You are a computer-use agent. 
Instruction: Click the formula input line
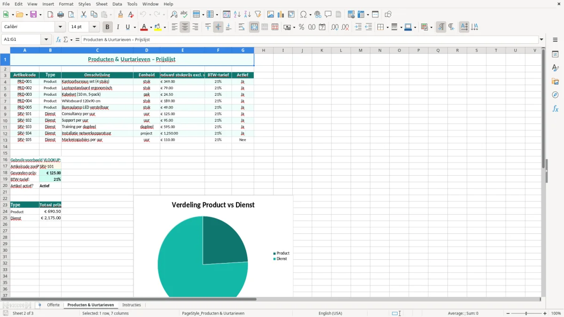click(310, 40)
